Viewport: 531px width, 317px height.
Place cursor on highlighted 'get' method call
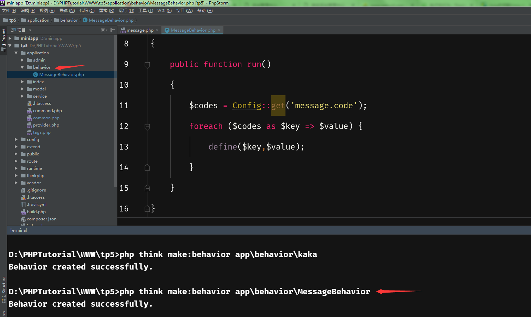278,106
